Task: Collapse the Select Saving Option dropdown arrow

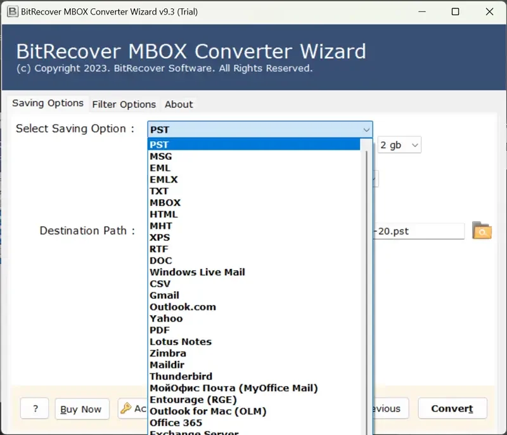Action: [x=366, y=129]
